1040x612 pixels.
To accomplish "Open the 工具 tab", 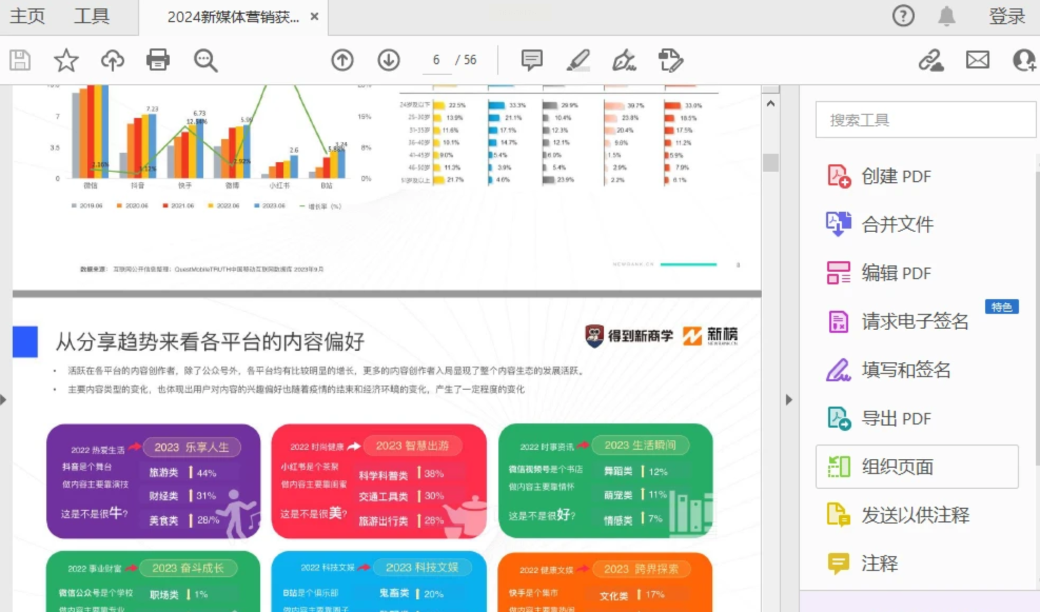I will pyautogui.click(x=92, y=16).
